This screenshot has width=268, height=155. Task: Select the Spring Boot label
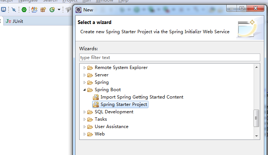(x=108, y=90)
